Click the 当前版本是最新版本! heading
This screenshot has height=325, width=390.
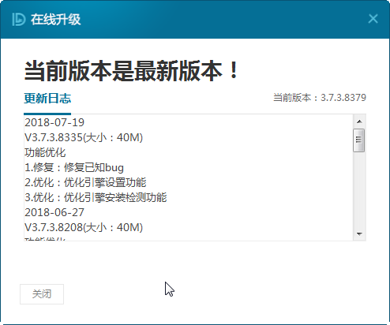pyautogui.click(x=131, y=70)
